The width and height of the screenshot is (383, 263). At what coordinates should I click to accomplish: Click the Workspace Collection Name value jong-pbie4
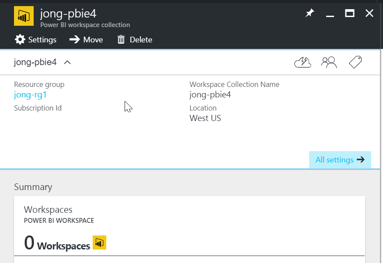tap(212, 94)
